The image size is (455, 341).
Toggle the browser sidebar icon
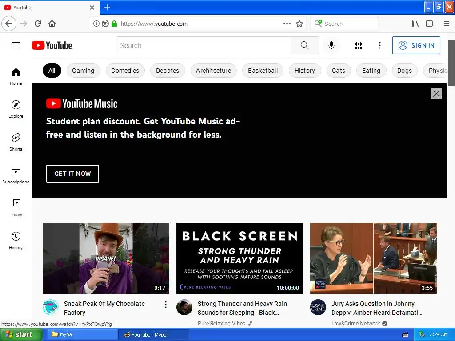tap(429, 24)
